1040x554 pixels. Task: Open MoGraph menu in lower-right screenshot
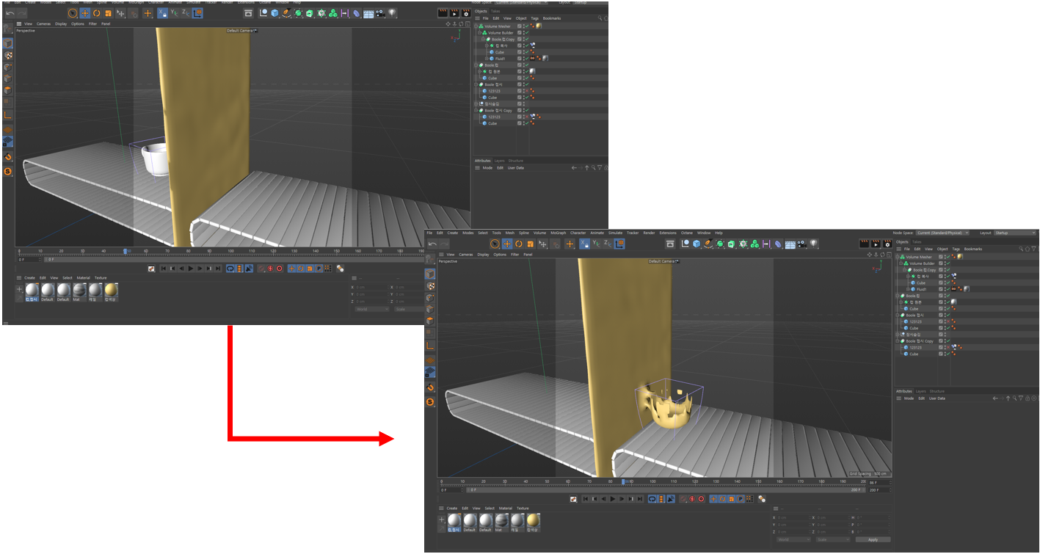point(559,233)
